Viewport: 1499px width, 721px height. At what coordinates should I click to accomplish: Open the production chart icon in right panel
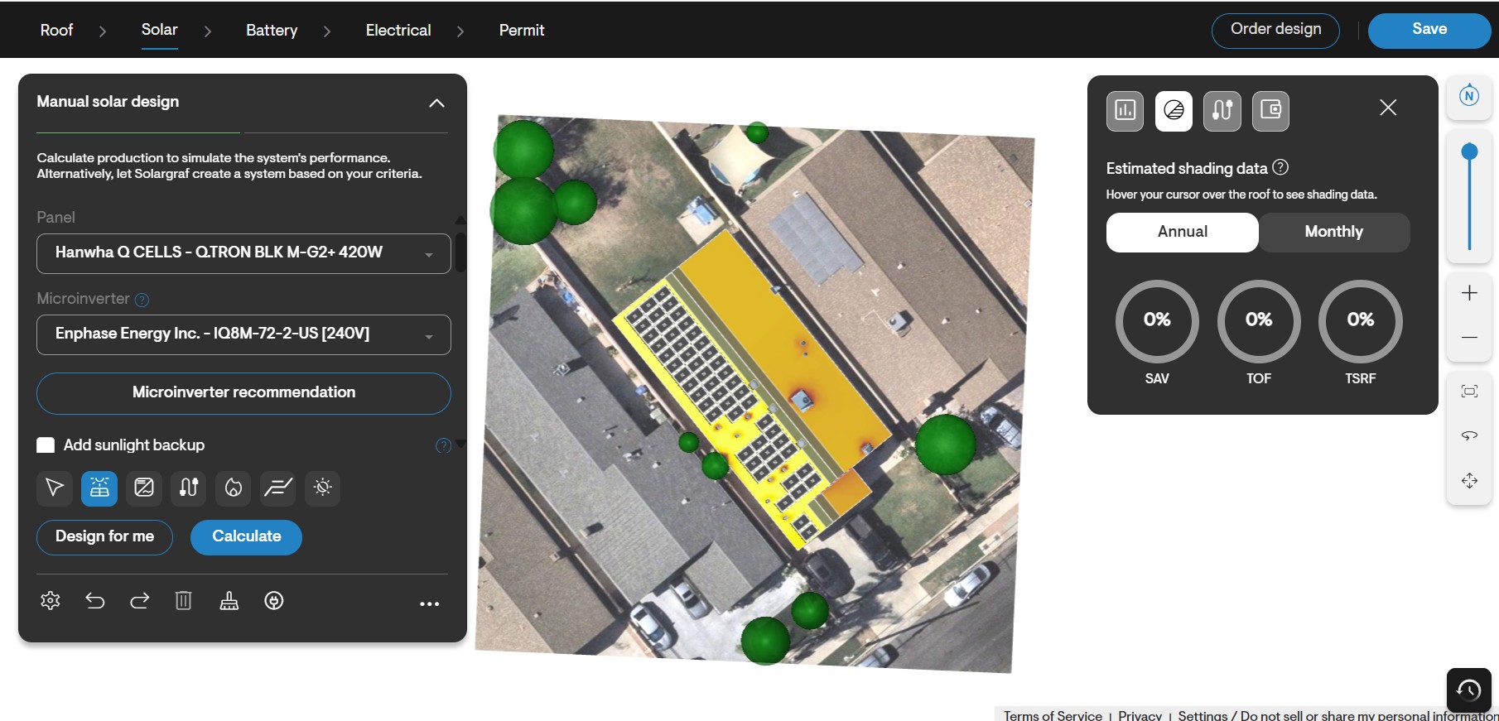(1125, 111)
